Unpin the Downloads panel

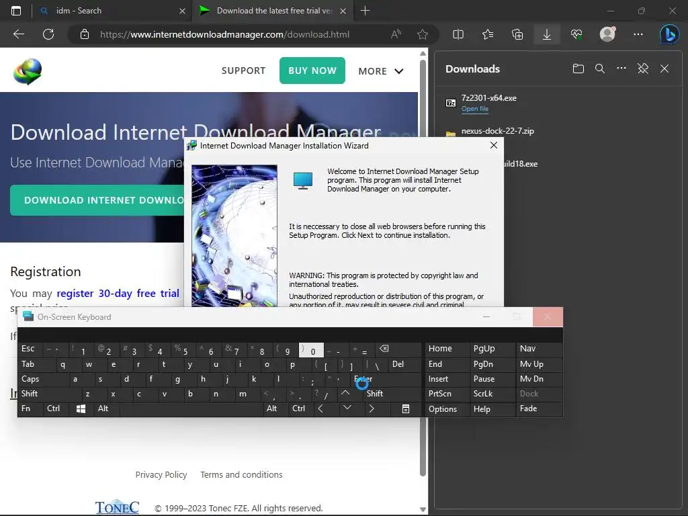(x=643, y=69)
